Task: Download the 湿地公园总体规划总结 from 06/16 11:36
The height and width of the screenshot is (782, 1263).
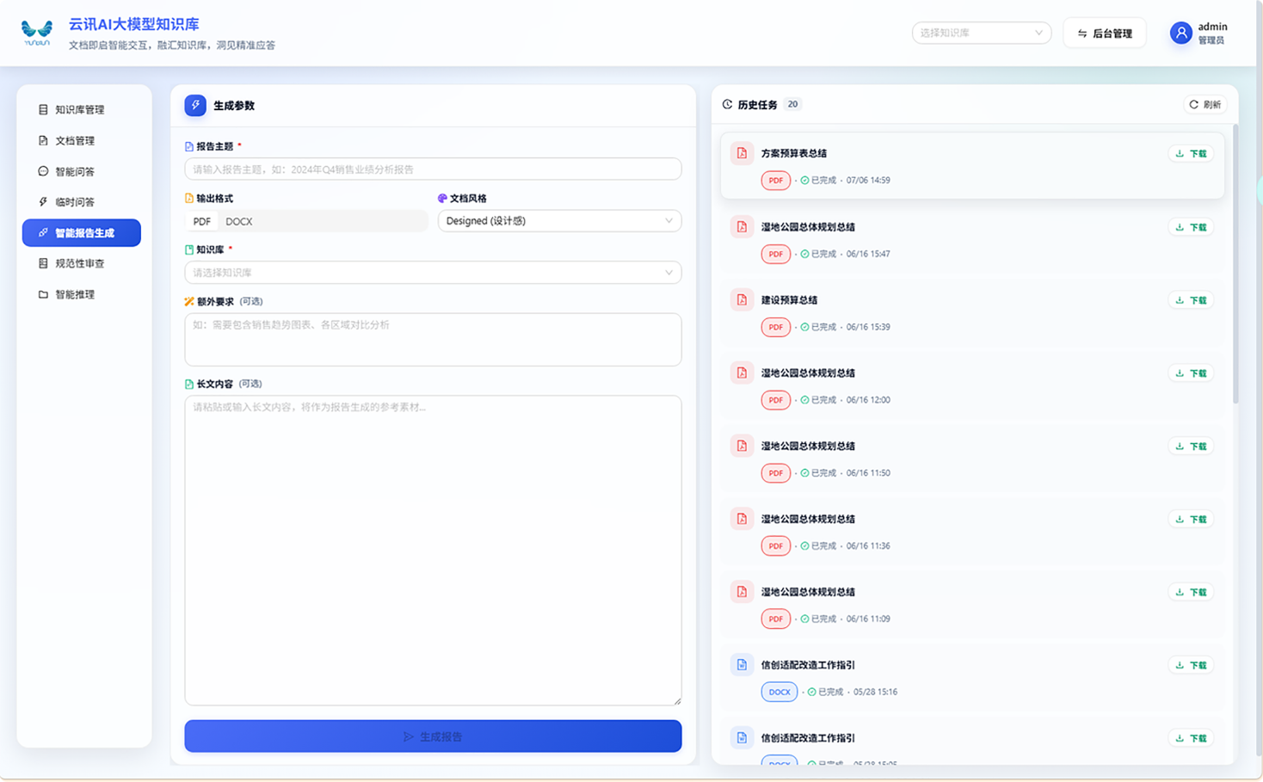Action: coord(1191,520)
